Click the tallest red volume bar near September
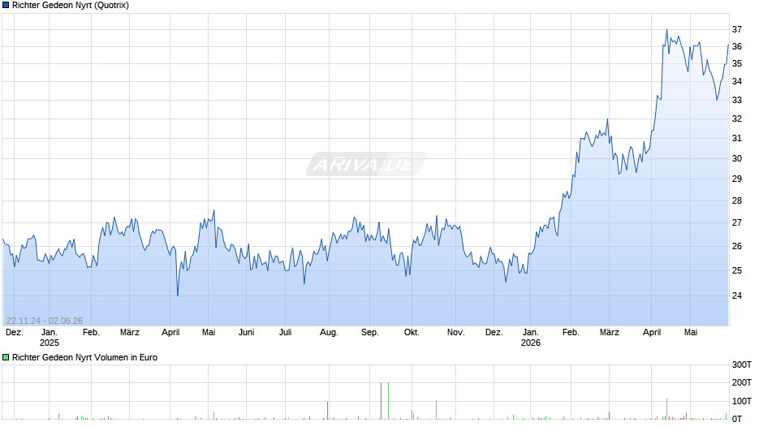This screenshot has width=763, height=427. point(381,401)
